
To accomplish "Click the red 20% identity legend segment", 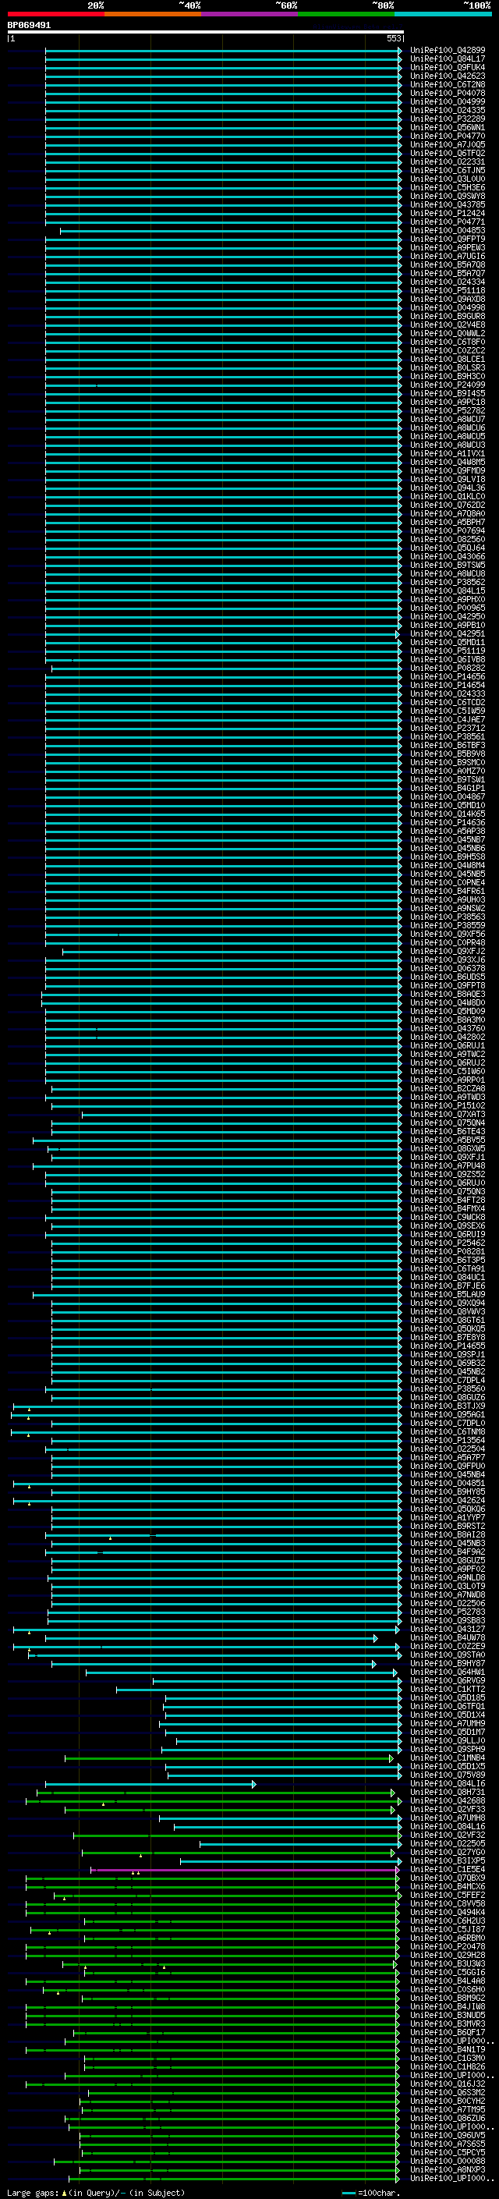I will (56, 14).
